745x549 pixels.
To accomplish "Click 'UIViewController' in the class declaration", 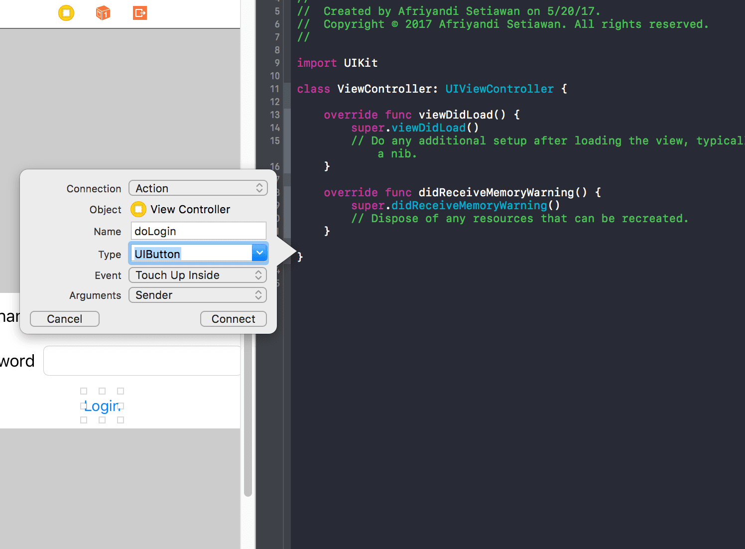I will (x=499, y=89).
